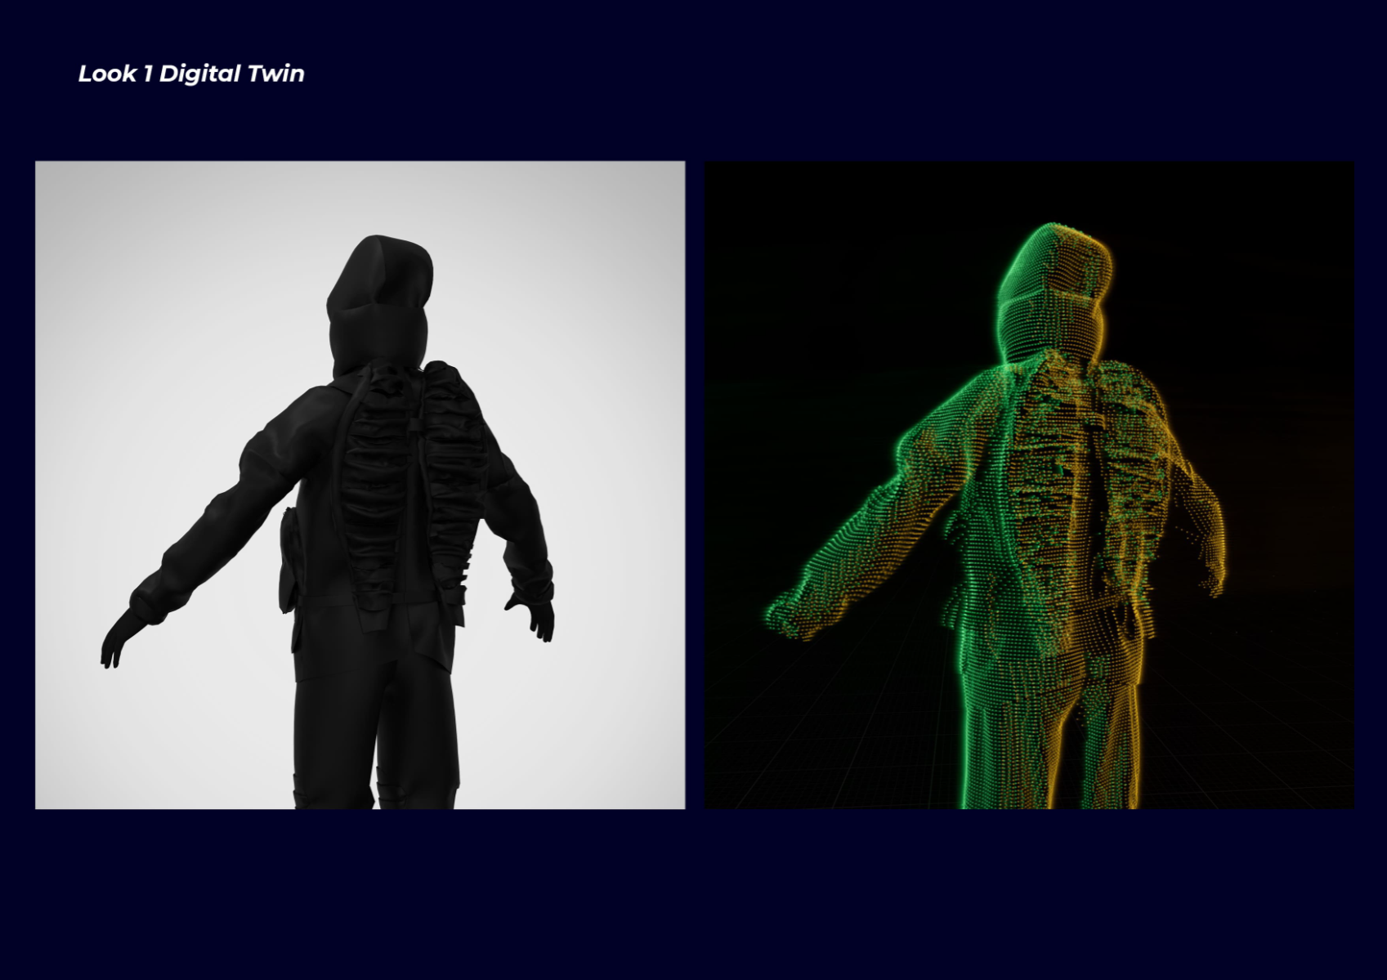Open the black hooded figure render image

pos(360,485)
